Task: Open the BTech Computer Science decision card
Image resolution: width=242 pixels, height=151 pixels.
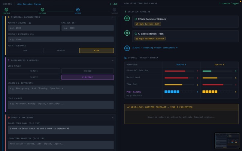Action: [185, 21]
